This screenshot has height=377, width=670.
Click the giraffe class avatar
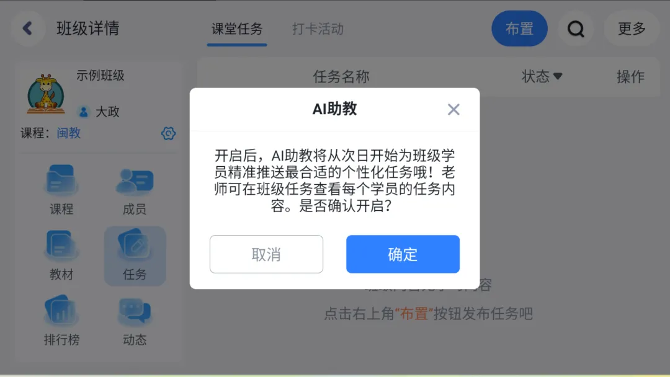point(46,94)
